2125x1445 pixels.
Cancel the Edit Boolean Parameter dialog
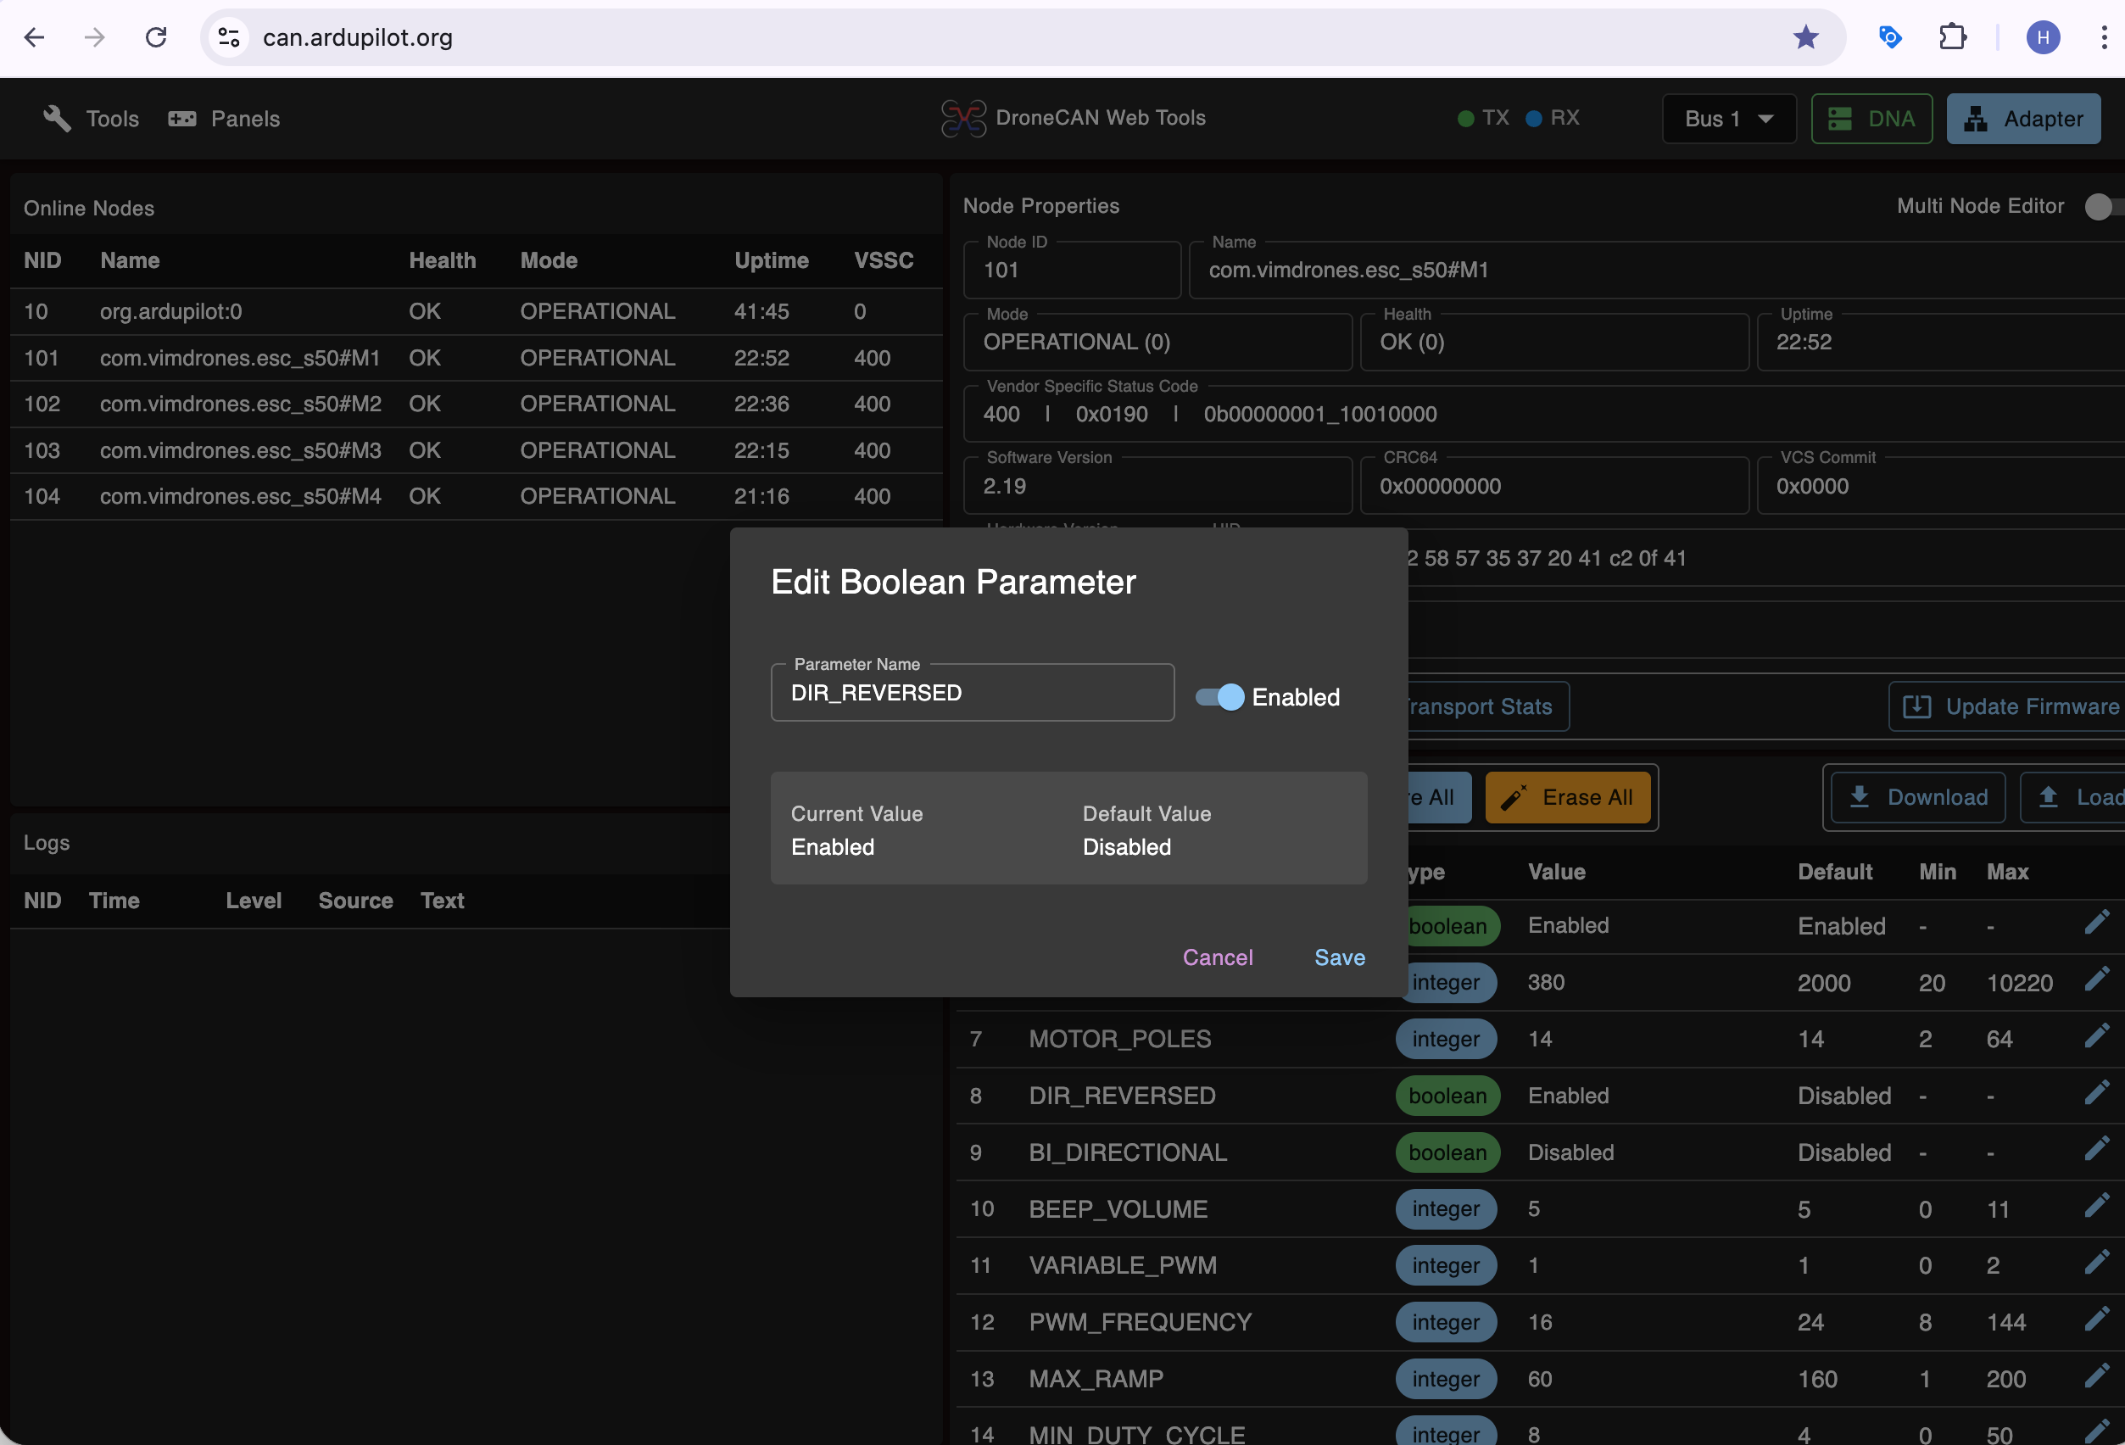click(1217, 957)
